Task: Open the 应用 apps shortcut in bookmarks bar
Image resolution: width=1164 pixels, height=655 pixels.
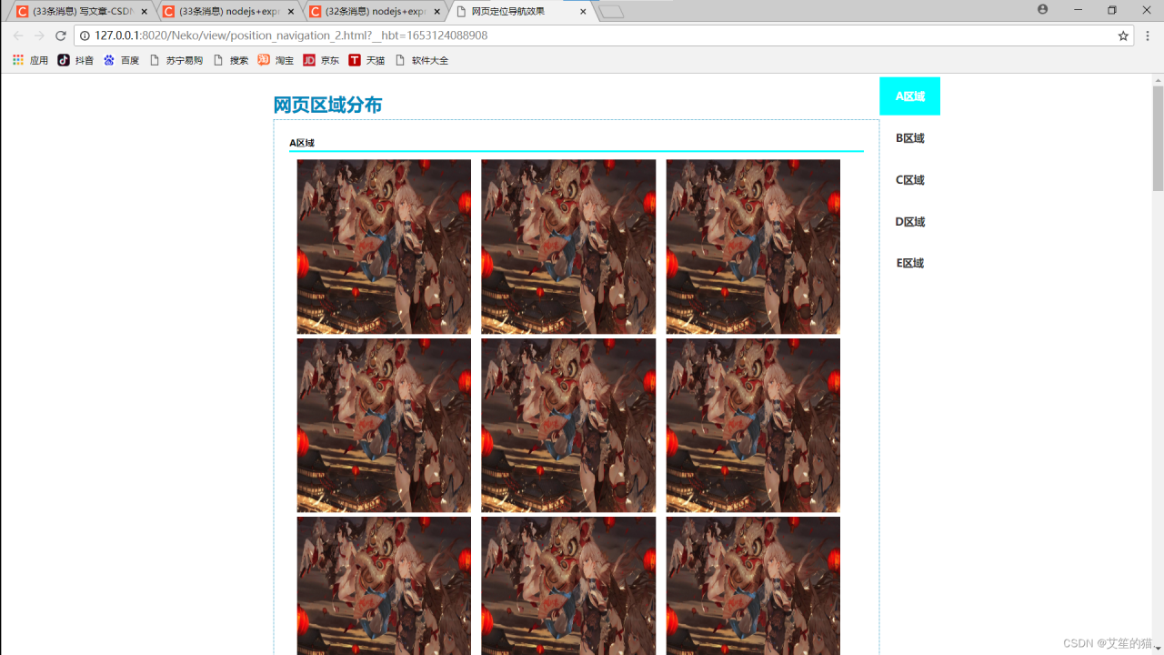Action: tap(30, 60)
